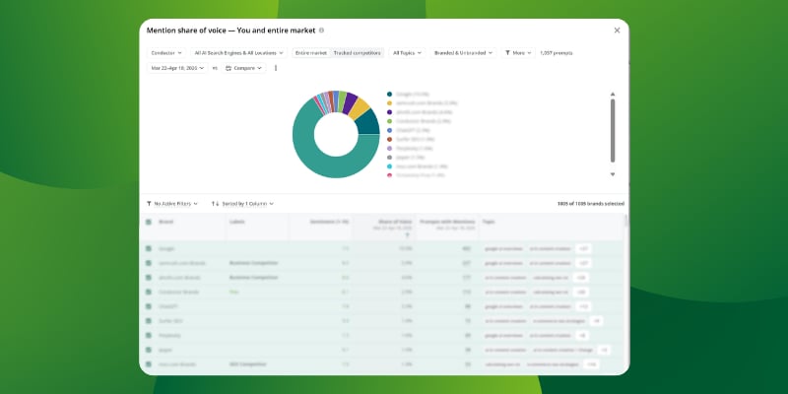
Task: Open All AI Search Engines & All Locations dropdown
Action: click(238, 53)
